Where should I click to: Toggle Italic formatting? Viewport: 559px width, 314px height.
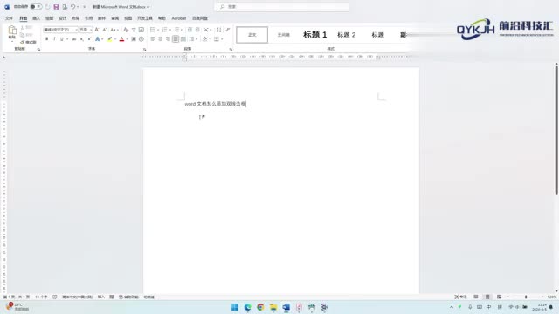(x=54, y=38)
